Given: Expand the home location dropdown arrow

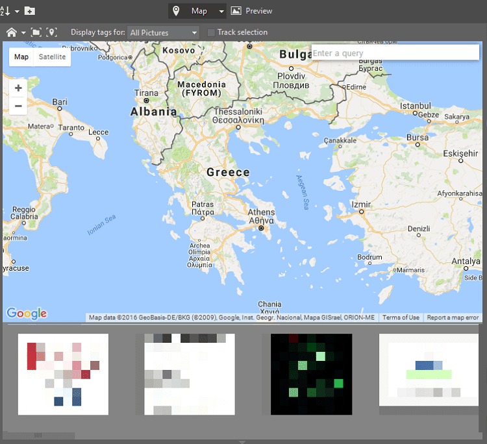Looking at the screenshot, I should [23, 32].
